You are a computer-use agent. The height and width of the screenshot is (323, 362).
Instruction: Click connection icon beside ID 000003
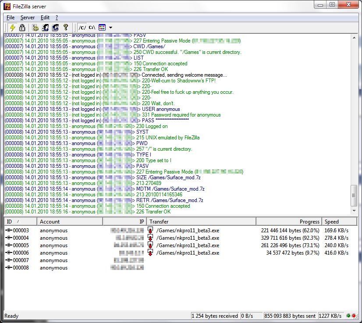(x=9, y=230)
